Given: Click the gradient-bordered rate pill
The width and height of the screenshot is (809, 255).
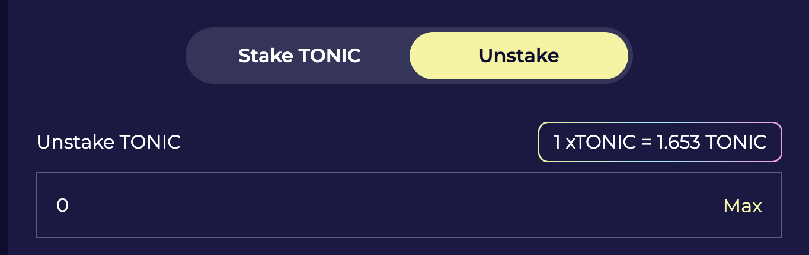Looking at the screenshot, I should point(660,142).
